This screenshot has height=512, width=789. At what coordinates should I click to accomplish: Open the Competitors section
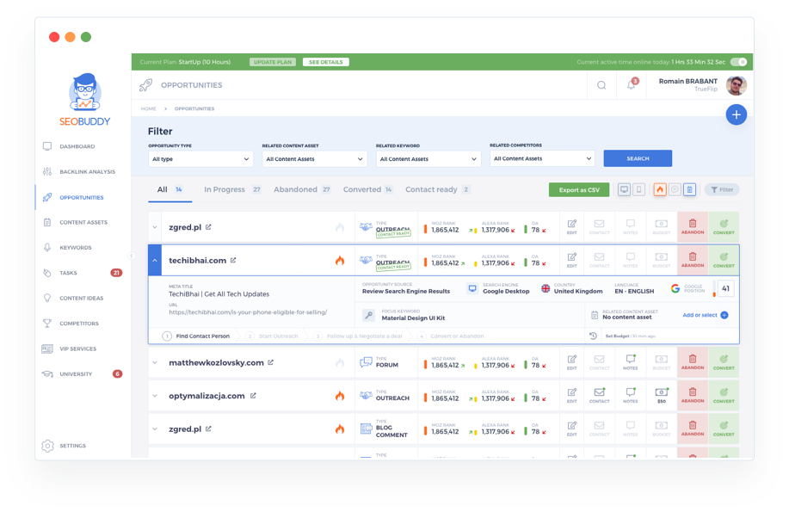(71, 324)
